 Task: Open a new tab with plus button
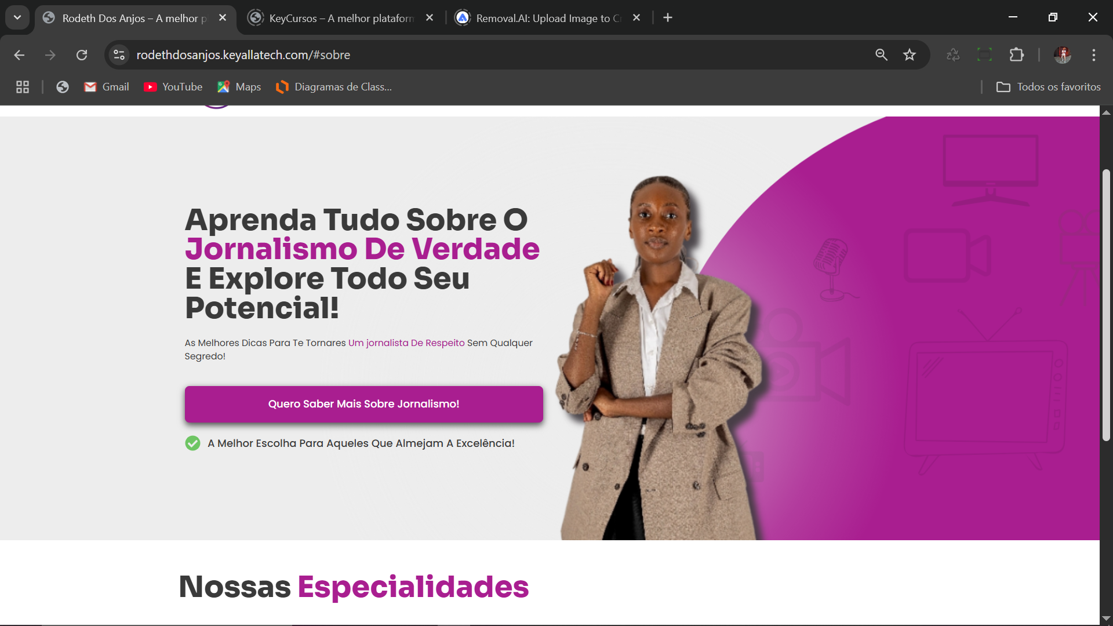point(668,18)
